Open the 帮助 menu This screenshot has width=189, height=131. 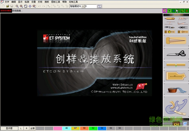64,2
